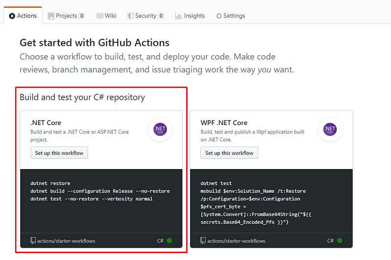Screen dimensions: 391x260
Task: Click repo icon in .NET Core card footer
Action: 33,240
